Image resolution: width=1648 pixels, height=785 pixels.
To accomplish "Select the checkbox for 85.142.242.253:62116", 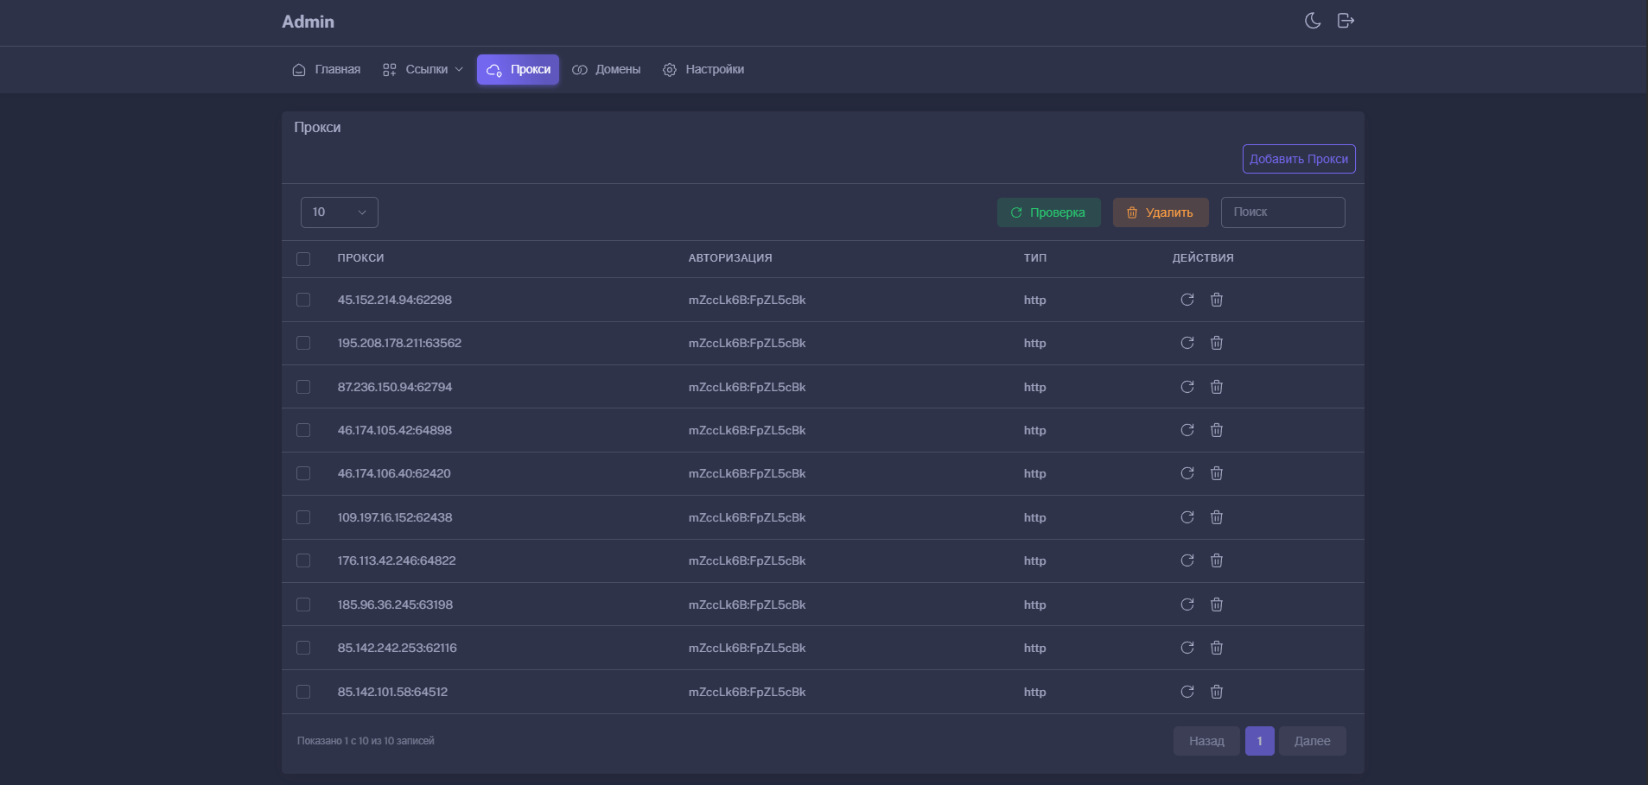I will tap(303, 648).
